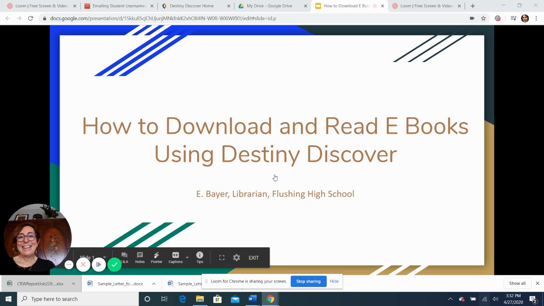
Task: Open Chrome profile avatar
Action: click(525, 18)
